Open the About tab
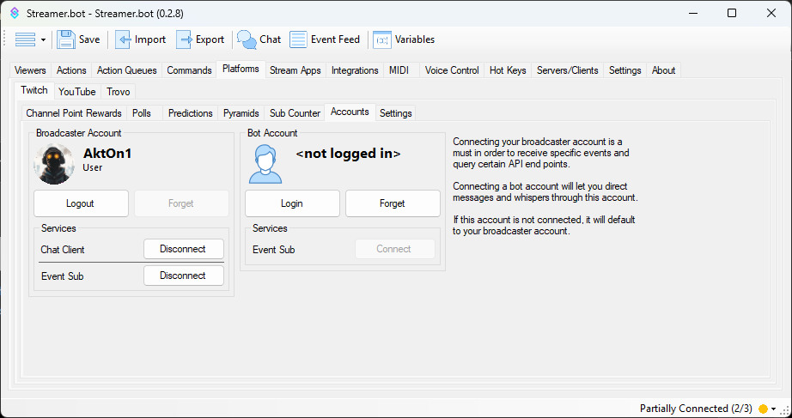792x418 pixels. click(663, 70)
